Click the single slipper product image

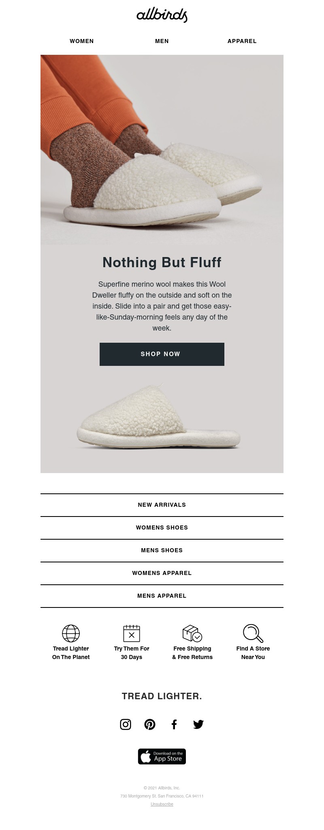tap(159, 418)
